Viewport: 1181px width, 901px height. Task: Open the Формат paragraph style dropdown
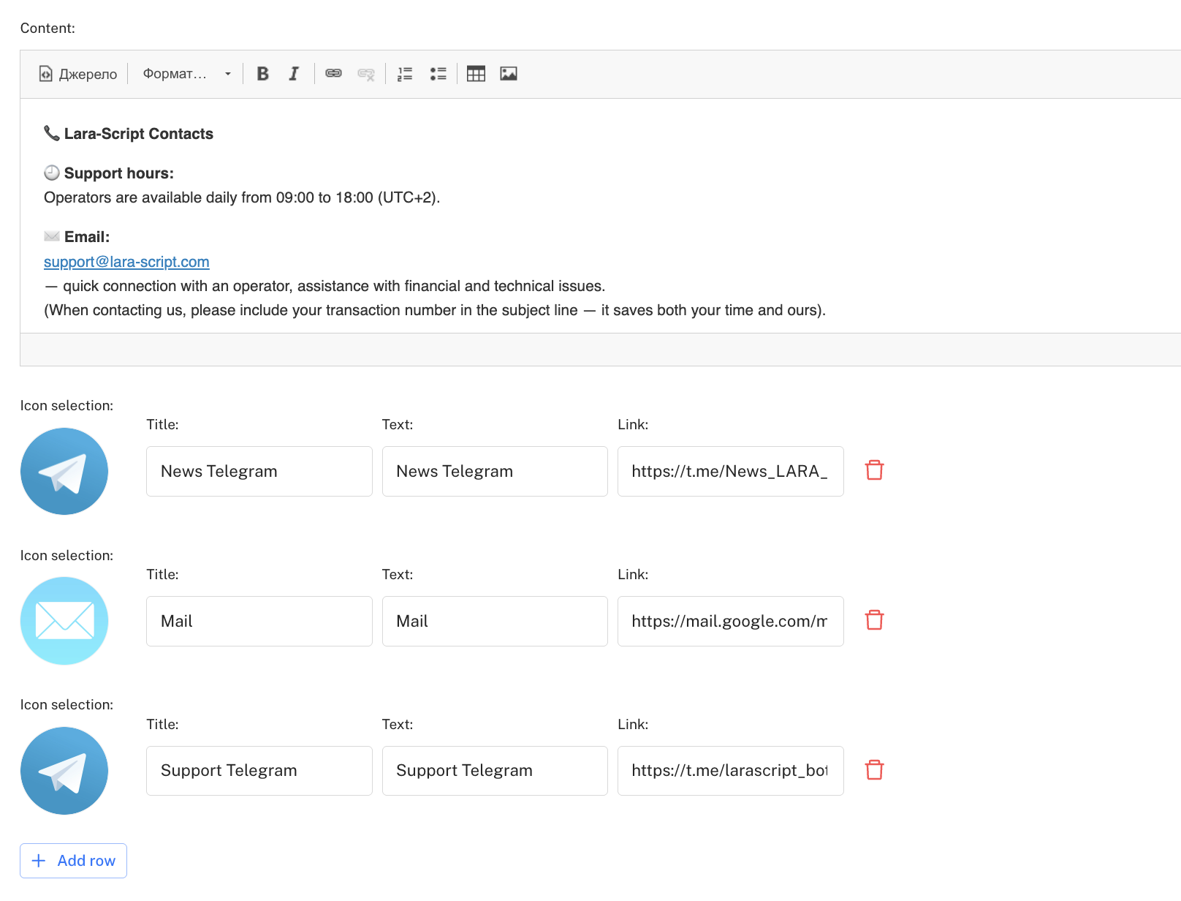[x=187, y=74]
